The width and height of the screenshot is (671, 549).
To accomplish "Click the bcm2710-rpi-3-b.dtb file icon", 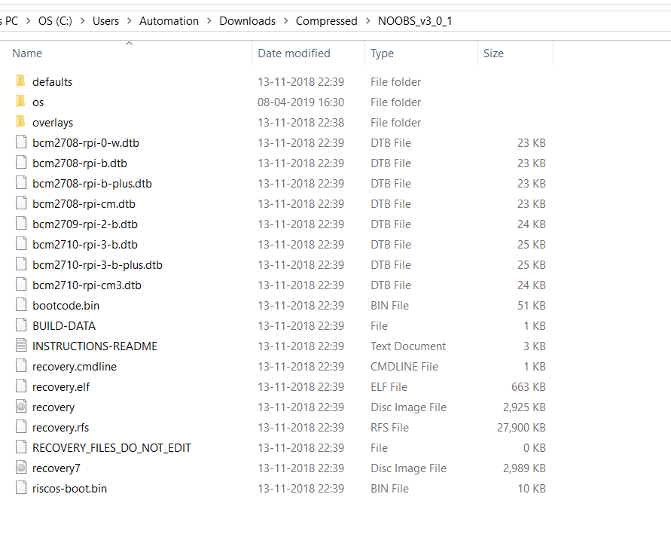I will tap(21, 243).
